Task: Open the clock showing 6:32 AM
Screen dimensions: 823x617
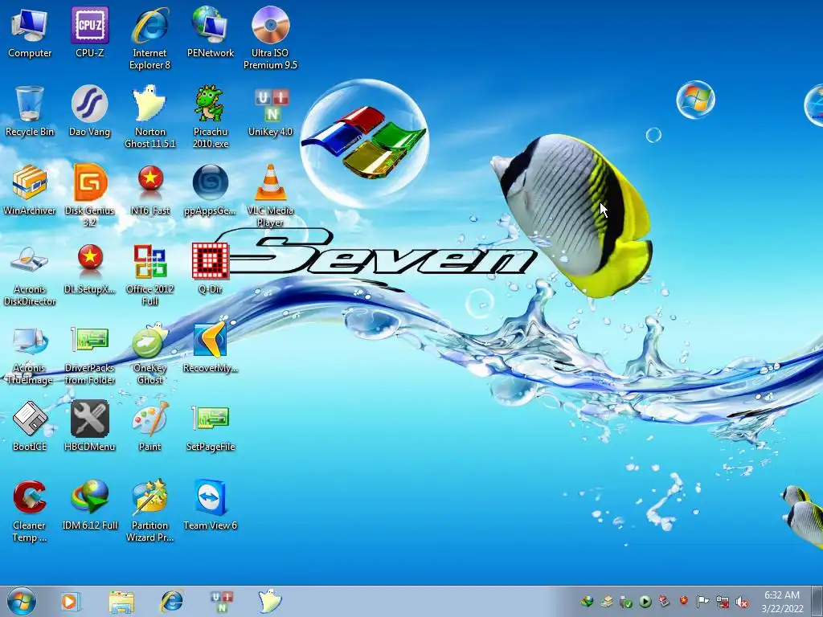Action: [x=782, y=601]
